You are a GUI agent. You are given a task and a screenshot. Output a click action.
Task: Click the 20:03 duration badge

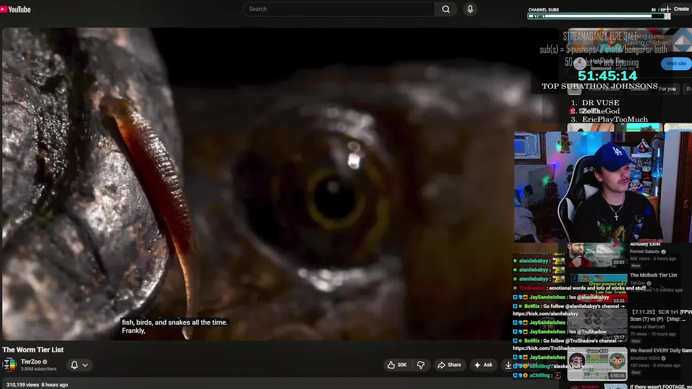618,262
